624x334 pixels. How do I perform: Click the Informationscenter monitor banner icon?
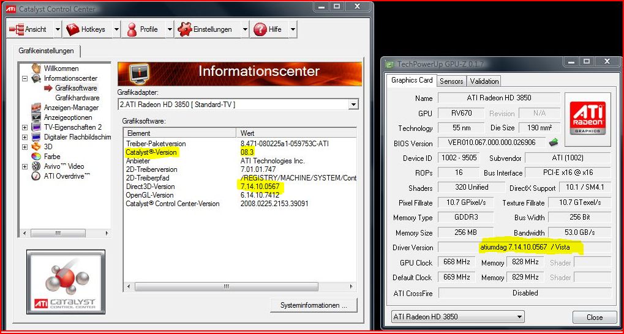click(139, 73)
